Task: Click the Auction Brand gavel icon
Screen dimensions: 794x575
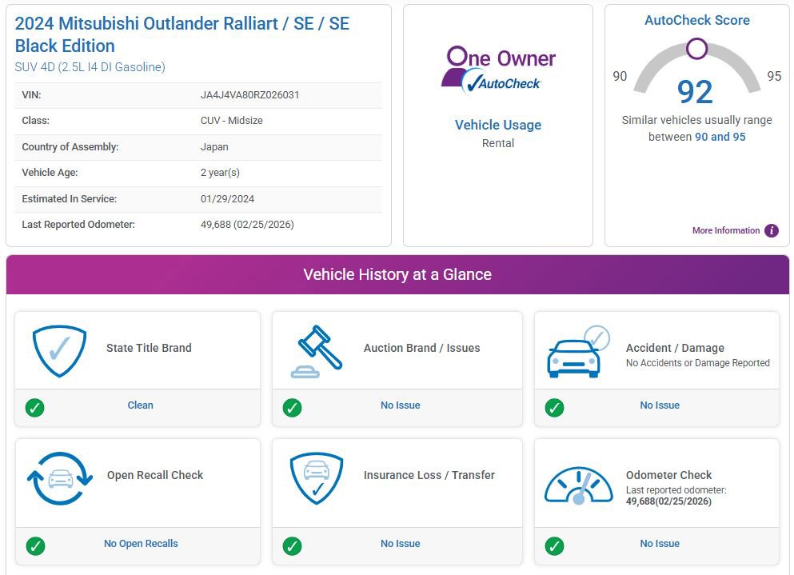Action: click(x=317, y=351)
